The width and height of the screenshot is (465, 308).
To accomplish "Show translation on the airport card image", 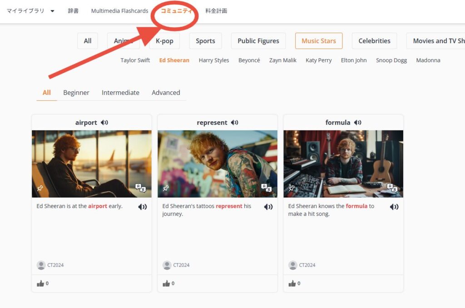I will pos(141,188).
